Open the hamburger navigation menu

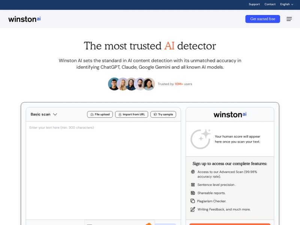(289, 19)
